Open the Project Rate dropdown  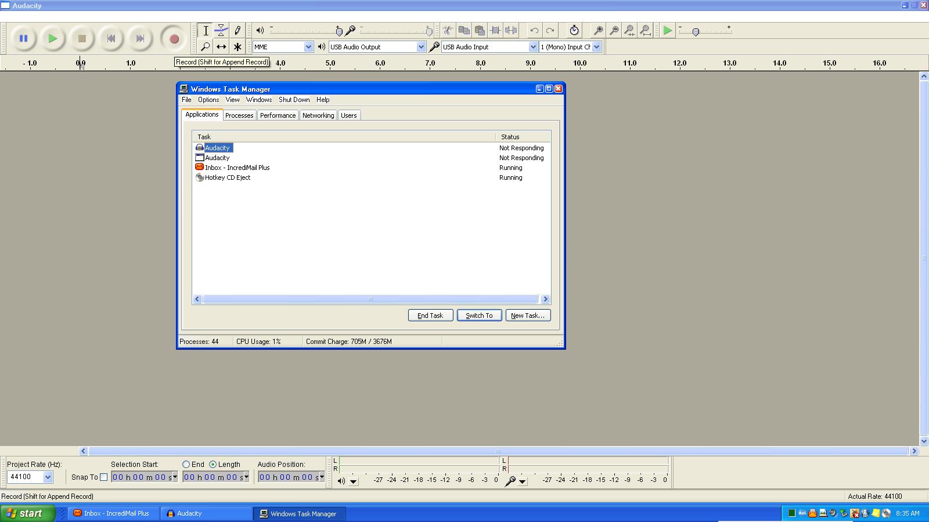46,477
